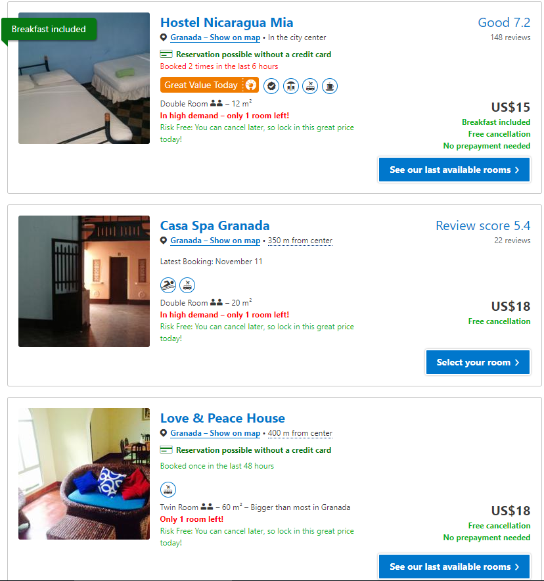This screenshot has width=544, height=581.
Task: Open Casa Spa Granada photo thumbnail
Action: [84, 281]
